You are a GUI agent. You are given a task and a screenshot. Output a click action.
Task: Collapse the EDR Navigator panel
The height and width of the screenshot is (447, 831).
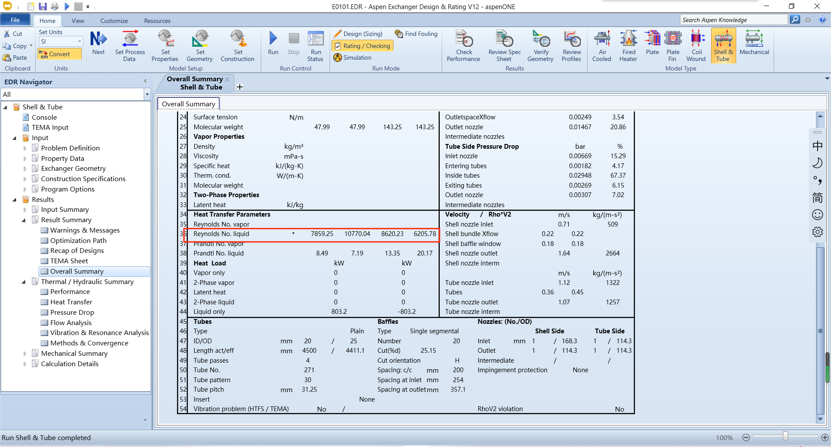(145, 81)
